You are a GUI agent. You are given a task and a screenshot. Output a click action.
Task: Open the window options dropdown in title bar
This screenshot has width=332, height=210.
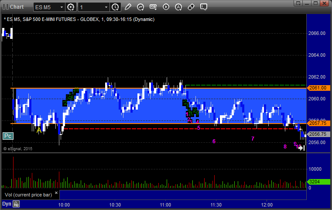(298, 3)
